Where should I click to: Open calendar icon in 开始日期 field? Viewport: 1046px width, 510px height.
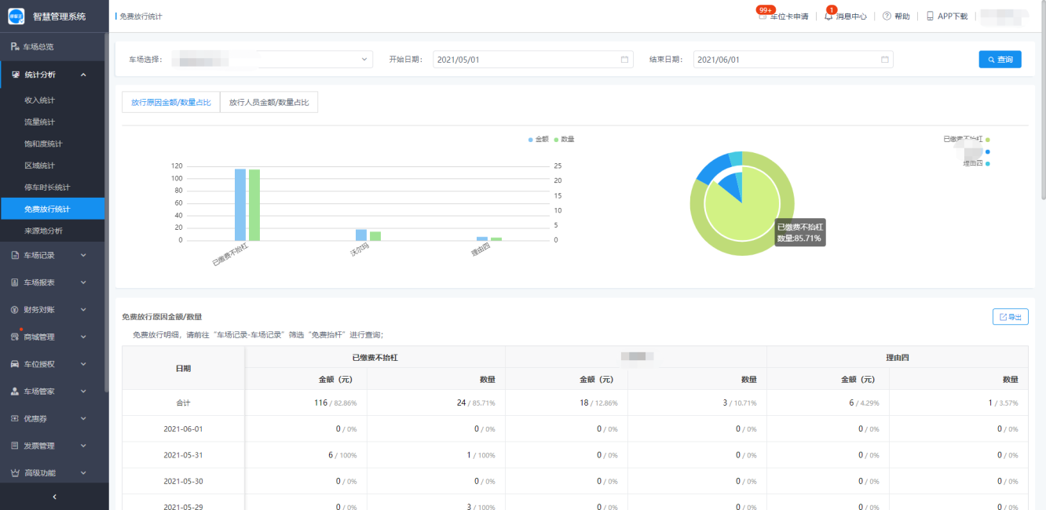click(x=624, y=60)
